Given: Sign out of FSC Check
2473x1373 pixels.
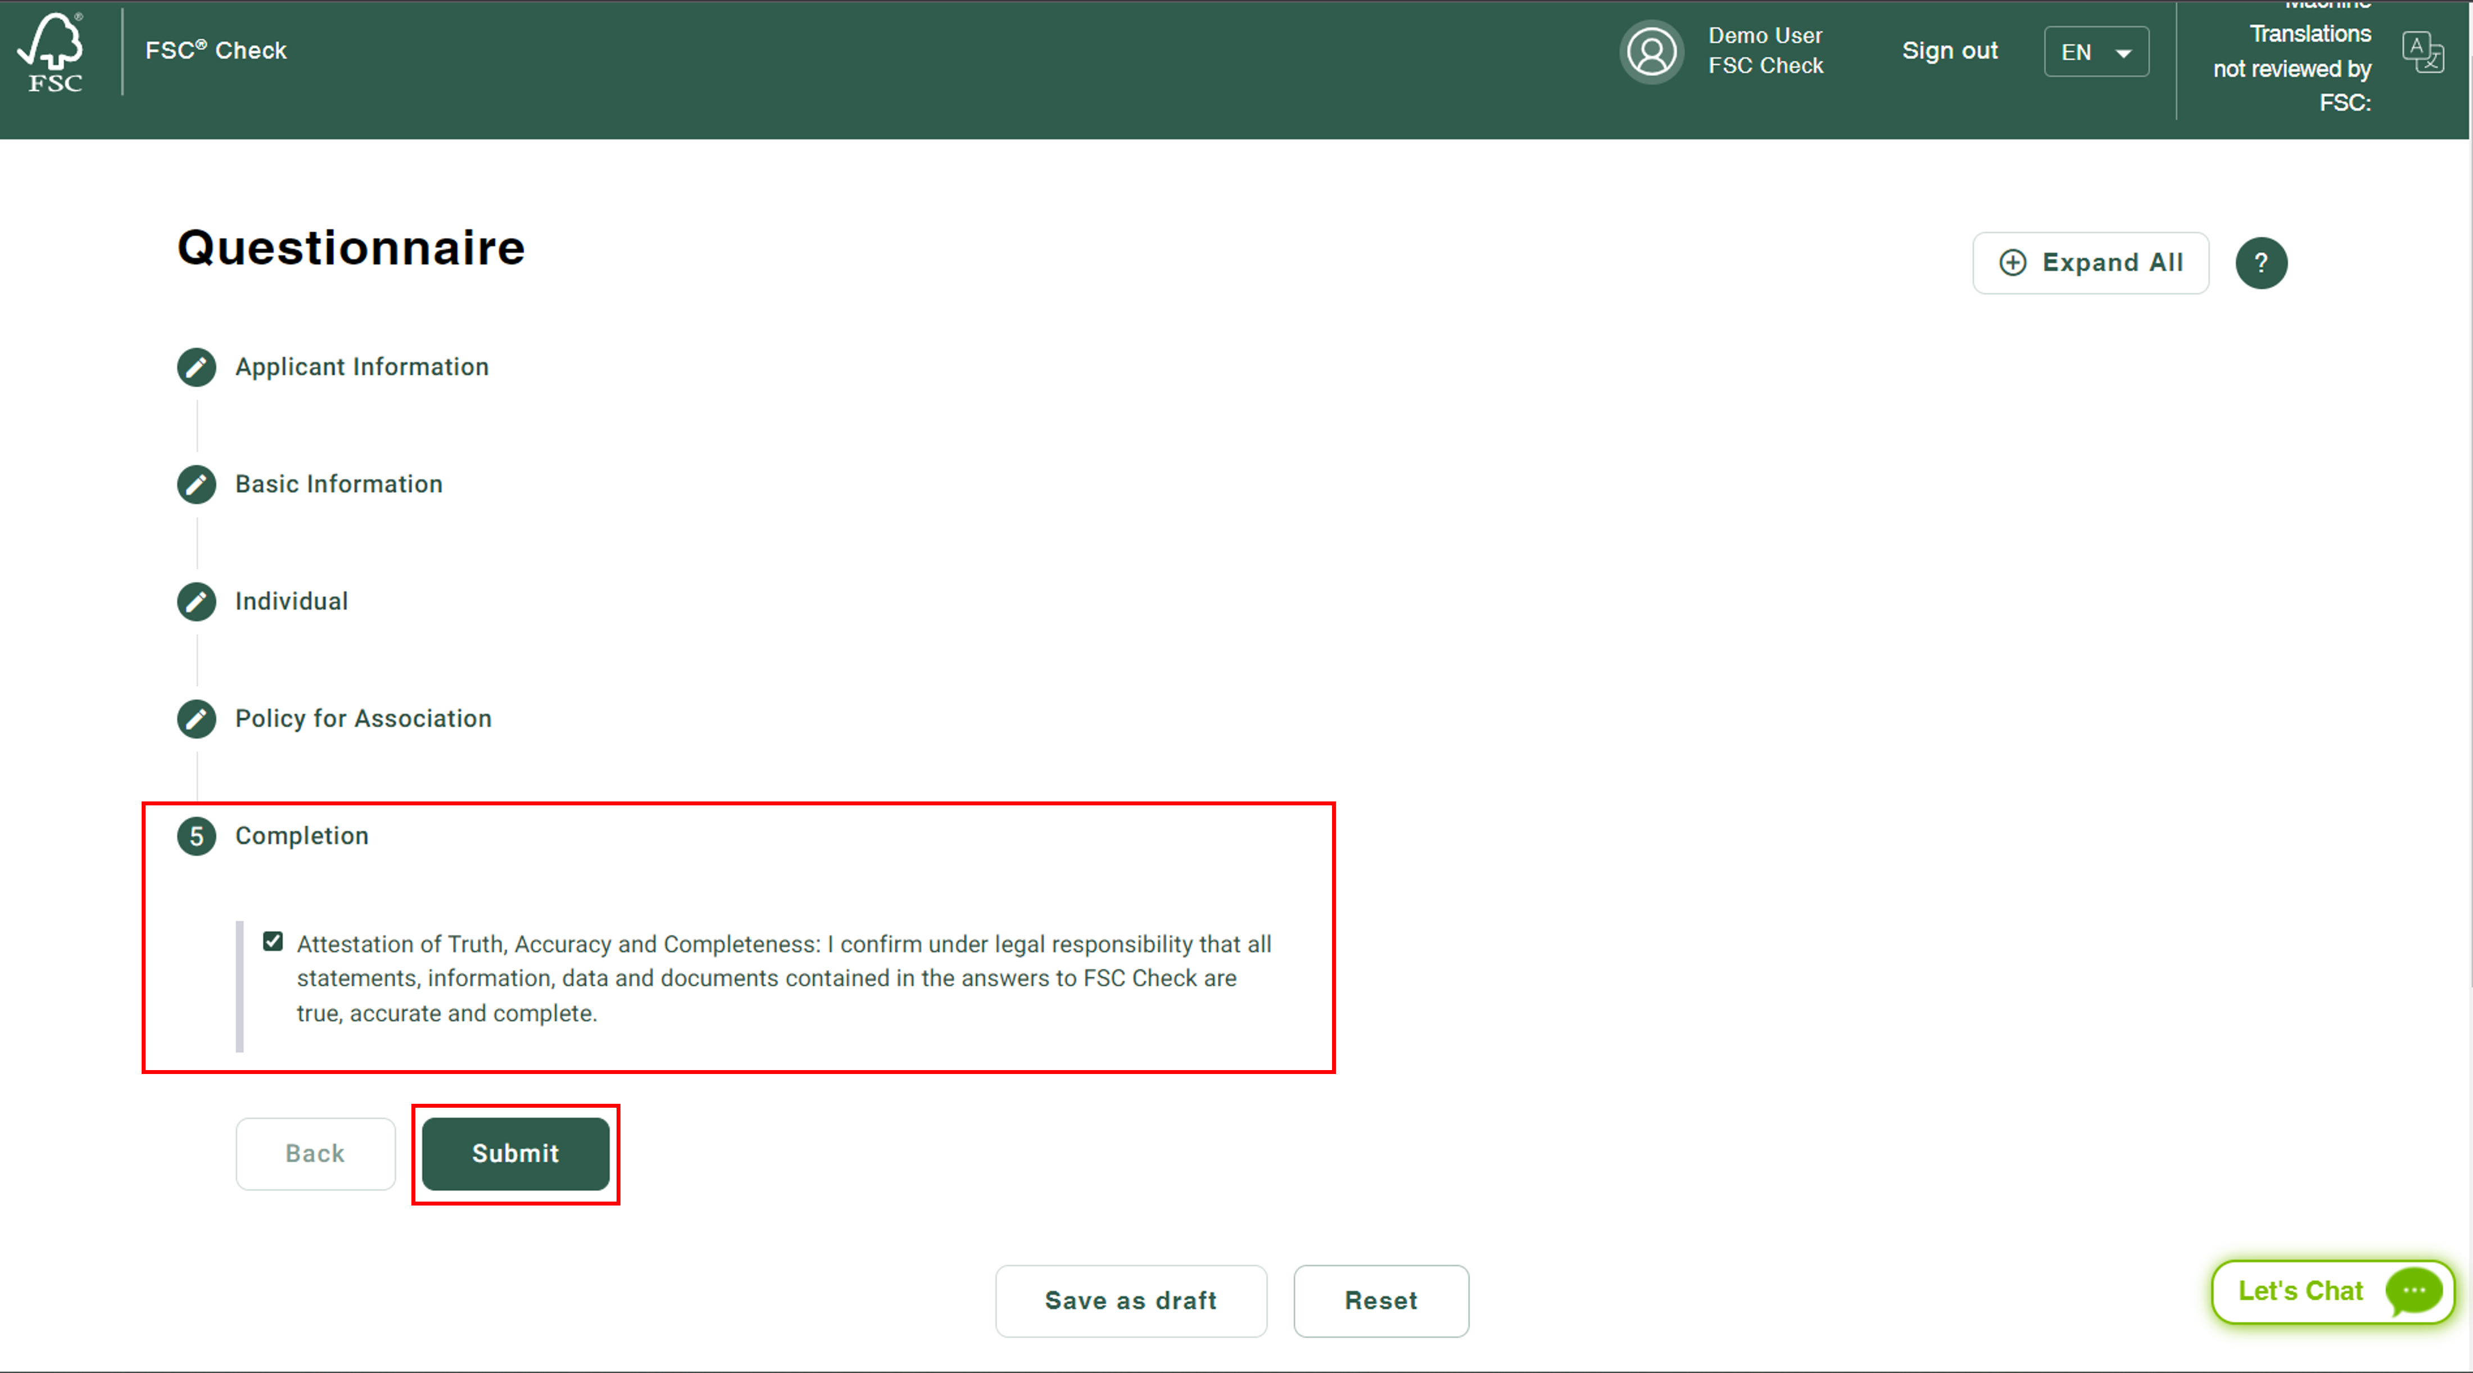Looking at the screenshot, I should [x=1950, y=51].
